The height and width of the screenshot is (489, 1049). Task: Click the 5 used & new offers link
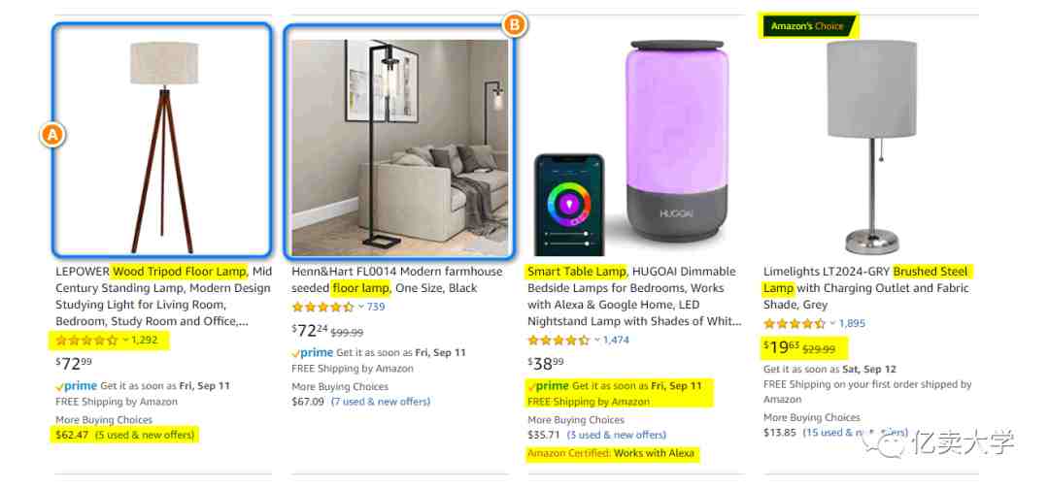click(145, 435)
